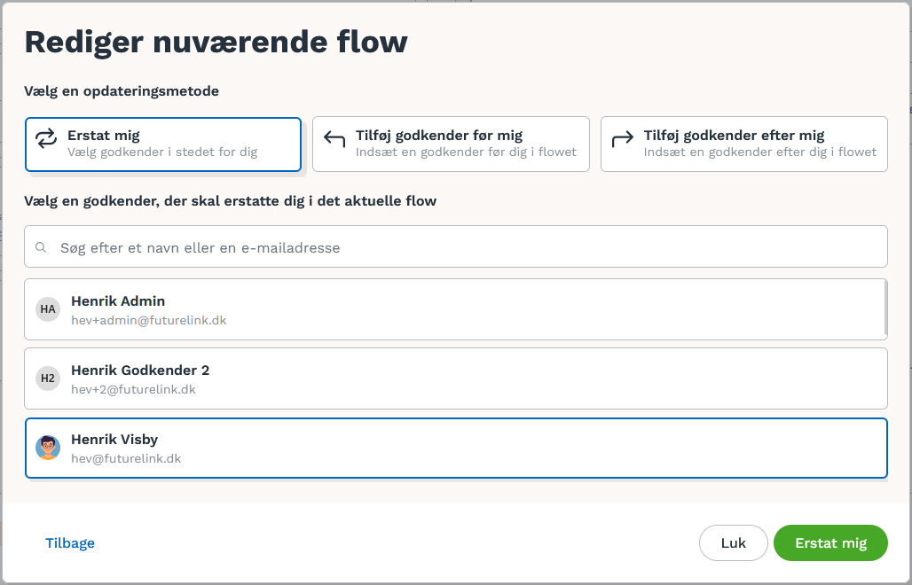Select the Erstat mig update method
The width and height of the screenshot is (912, 585).
(x=163, y=144)
